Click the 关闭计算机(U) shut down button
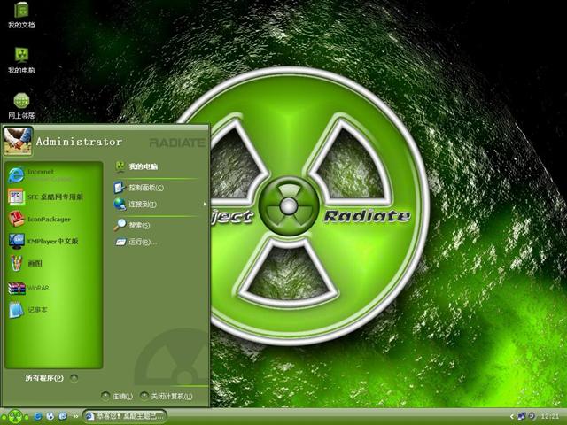Image resolution: width=567 pixels, height=425 pixels. click(x=167, y=396)
